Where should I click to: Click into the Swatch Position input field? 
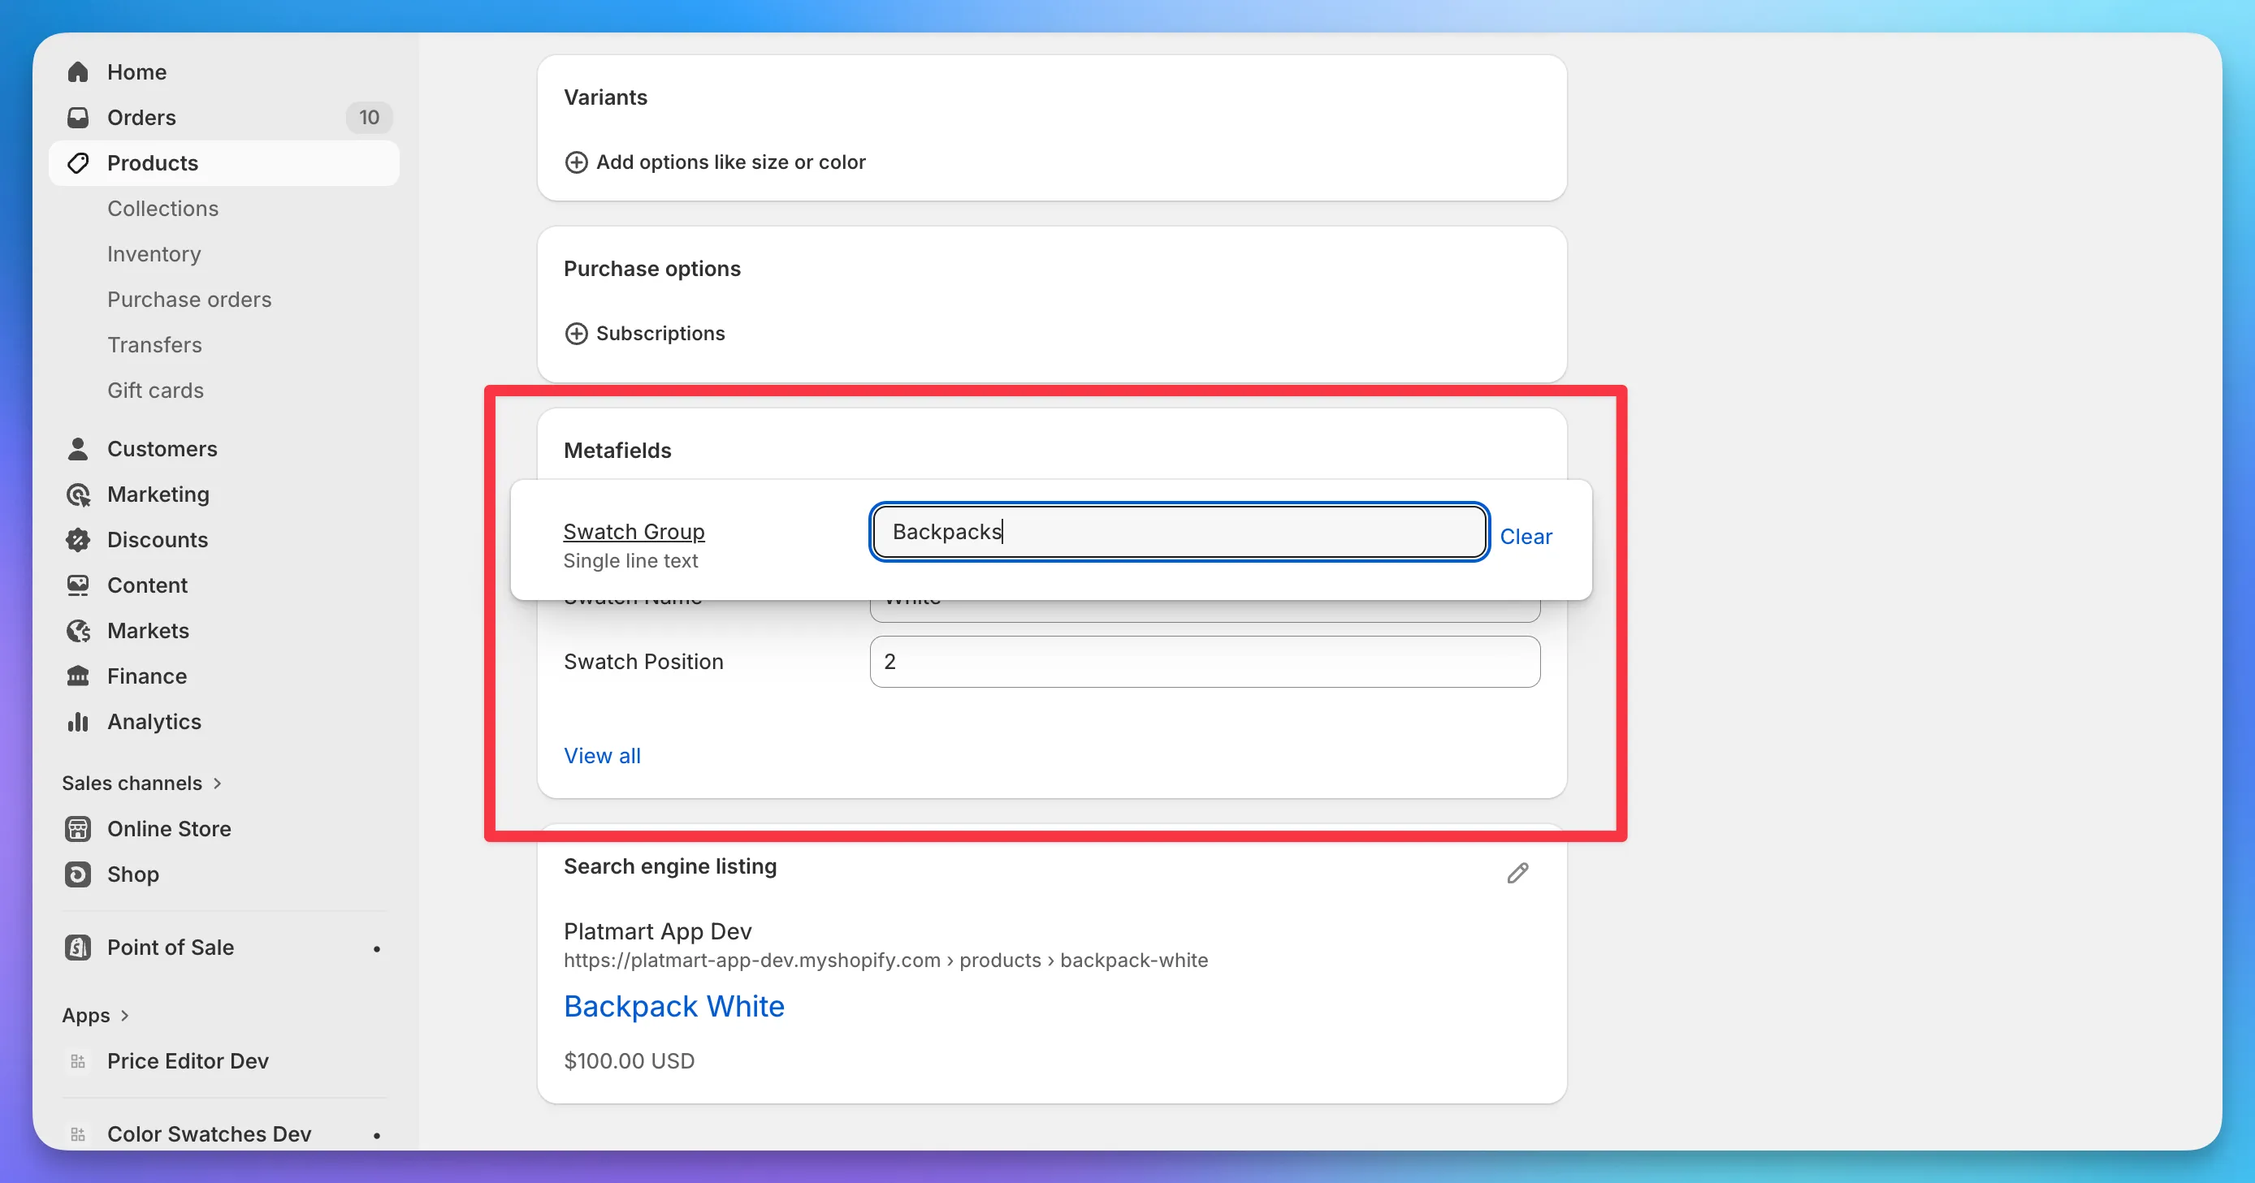point(1205,662)
